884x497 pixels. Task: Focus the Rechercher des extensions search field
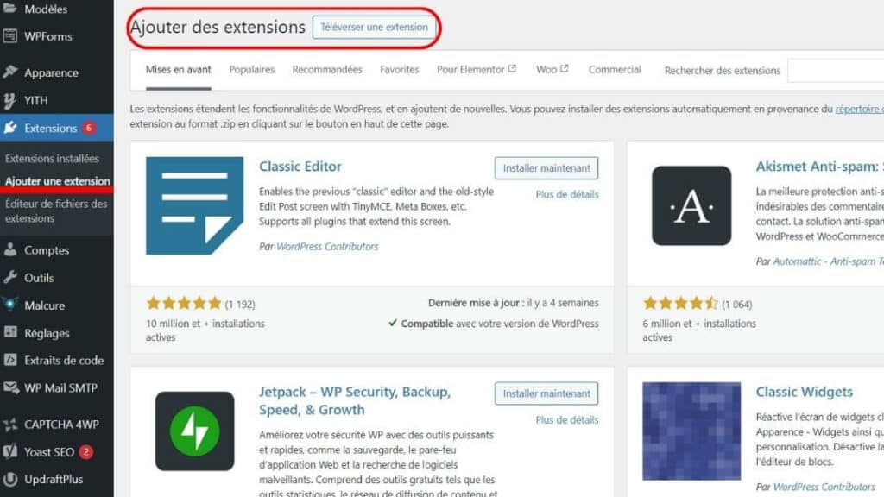point(836,71)
